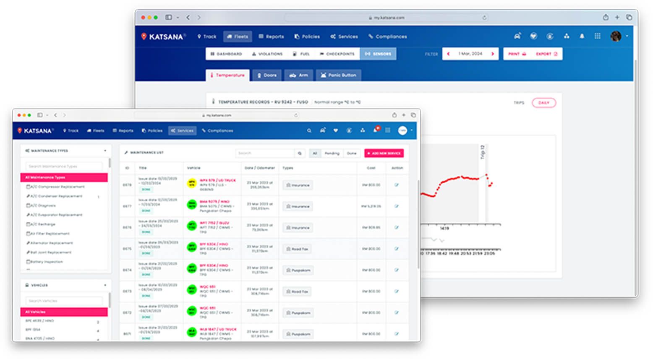Viewport: 653px width, 359px height.
Task: Switch the temperature chart to Daily view
Action: (x=544, y=103)
